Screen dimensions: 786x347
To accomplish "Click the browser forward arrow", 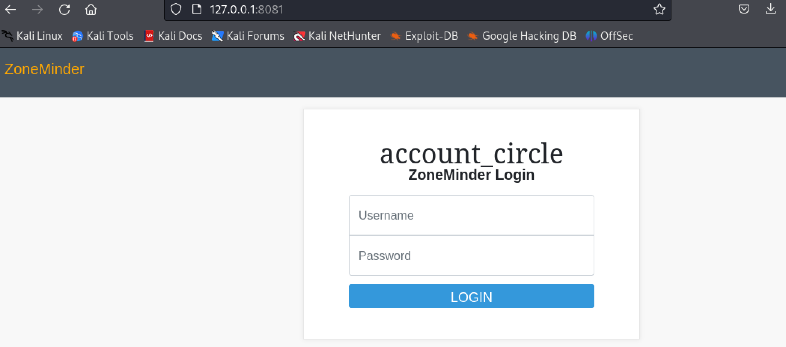I will pyautogui.click(x=37, y=9).
